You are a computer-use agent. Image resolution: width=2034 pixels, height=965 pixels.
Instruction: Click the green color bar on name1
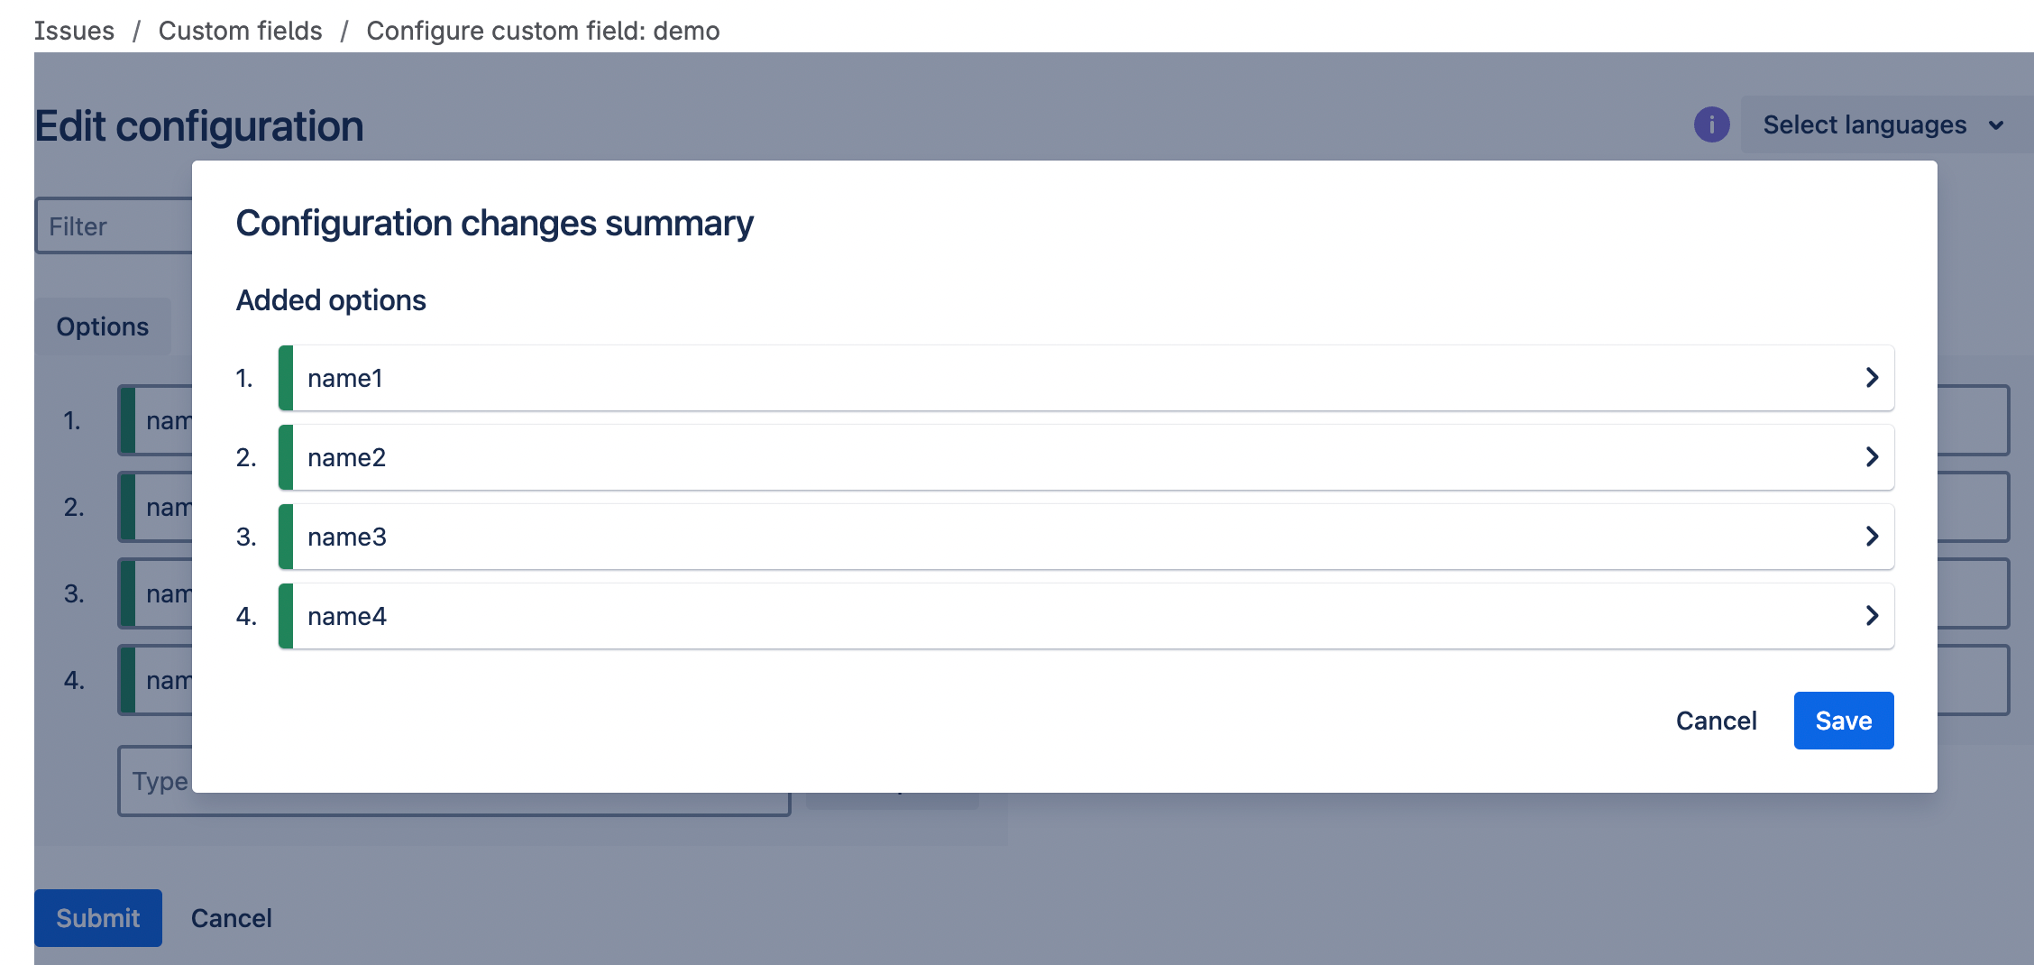coord(286,378)
